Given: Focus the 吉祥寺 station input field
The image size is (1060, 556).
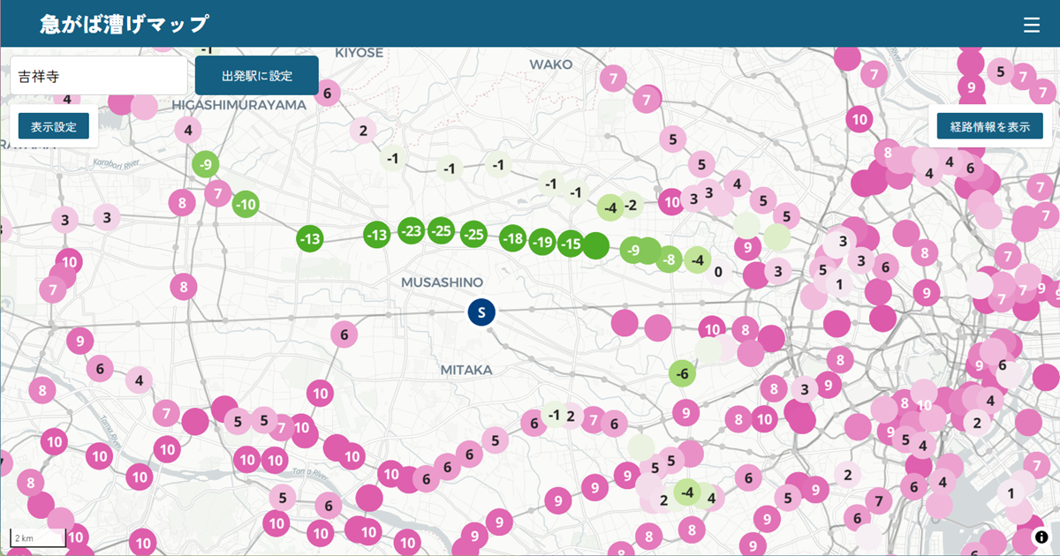Looking at the screenshot, I should [x=99, y=76].
